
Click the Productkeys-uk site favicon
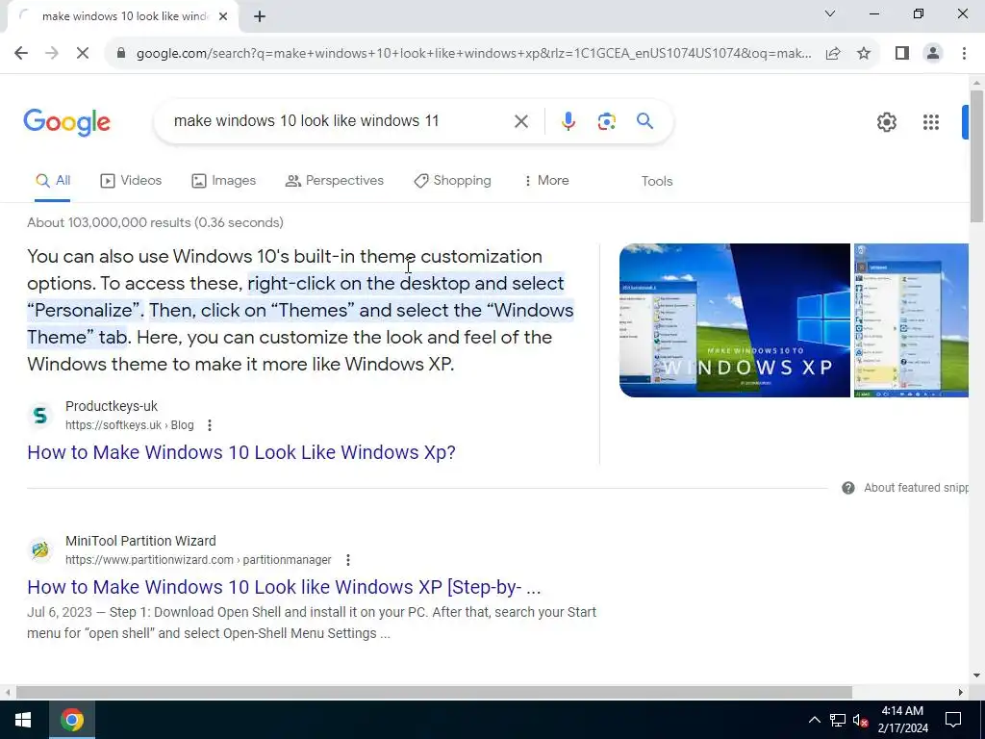pyautogui.click(x=40, y=416)
